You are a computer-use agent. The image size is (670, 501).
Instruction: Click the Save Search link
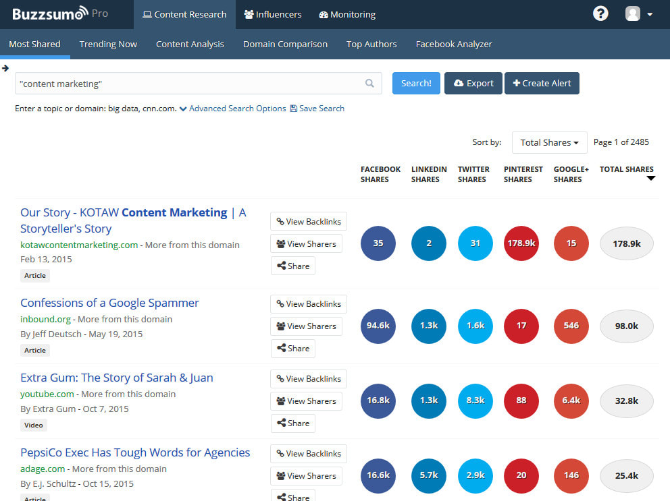[317, 109]
